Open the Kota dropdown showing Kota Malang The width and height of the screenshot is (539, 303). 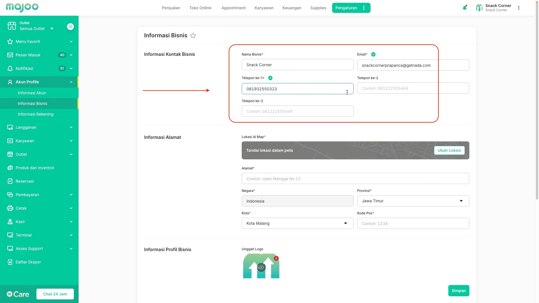[297, 223]
